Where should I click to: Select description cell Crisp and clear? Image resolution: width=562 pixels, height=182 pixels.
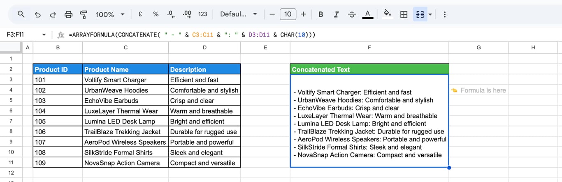click(x=204, y=101)
